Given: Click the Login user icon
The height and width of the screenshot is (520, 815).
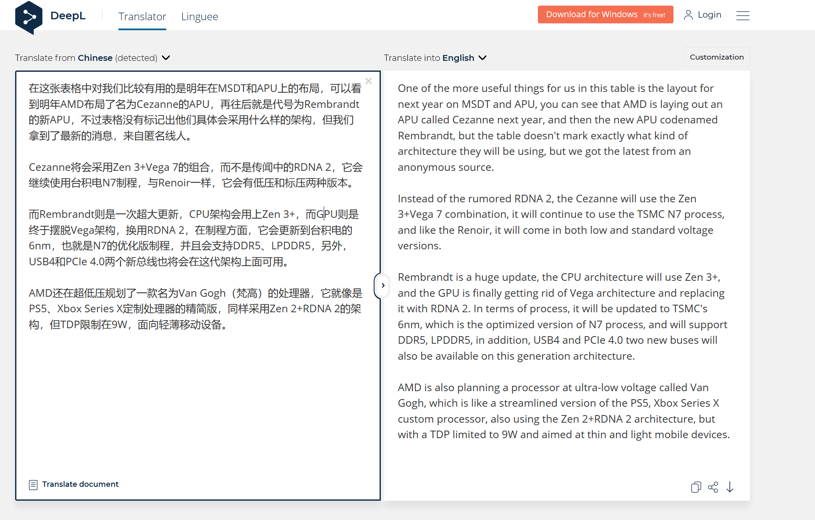Looking at the screenshot, I should 688,15.
